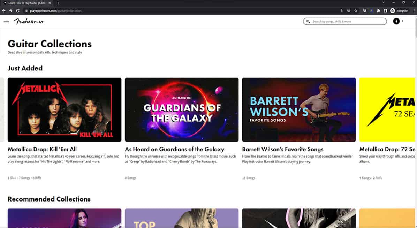Screen dimensions: 417x228
Task: Open the yellow Metallica 72 Seasons thumbnail
Action: click(387, 109)
